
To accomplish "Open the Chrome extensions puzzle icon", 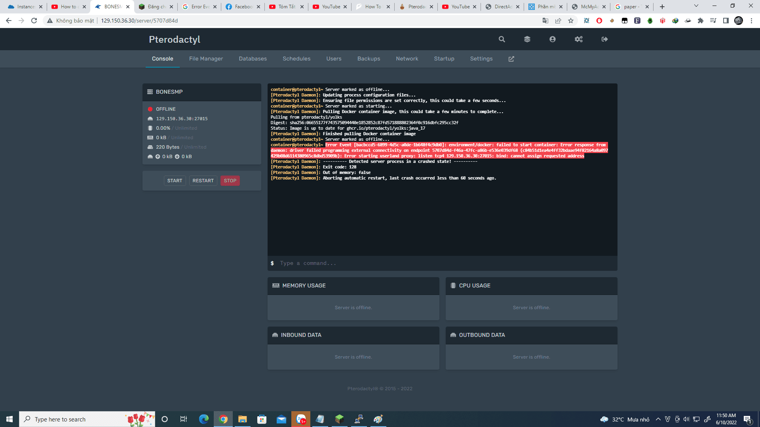I will coord(700,21).
